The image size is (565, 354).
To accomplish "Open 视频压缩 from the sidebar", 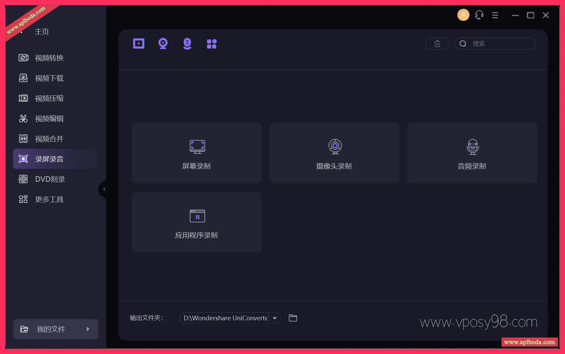I will (x=49, y=98).
